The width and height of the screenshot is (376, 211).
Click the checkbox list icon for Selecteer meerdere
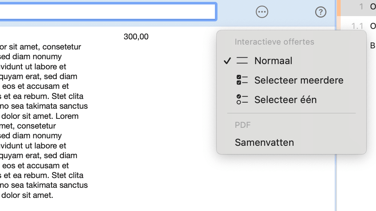(242, 80)
